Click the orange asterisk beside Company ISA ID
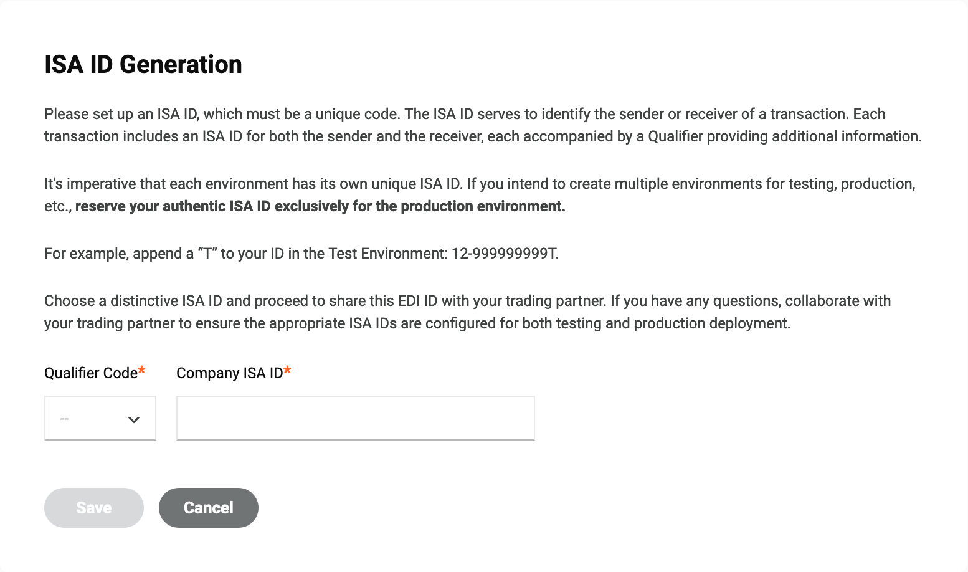 287,371
